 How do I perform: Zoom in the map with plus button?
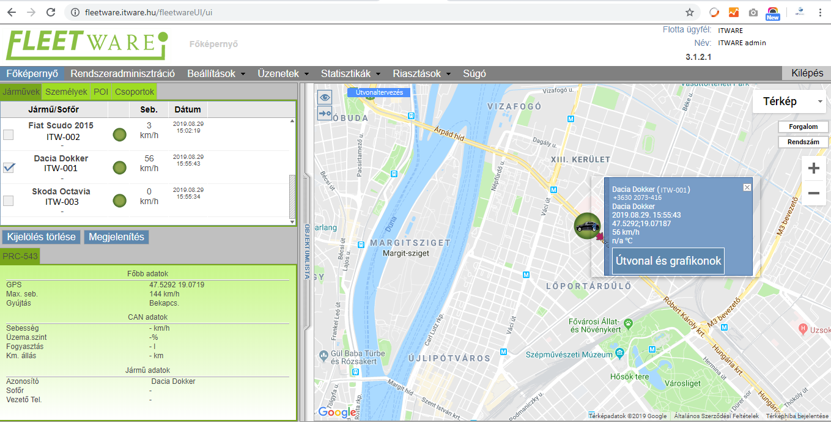click(x=813, y=169)
